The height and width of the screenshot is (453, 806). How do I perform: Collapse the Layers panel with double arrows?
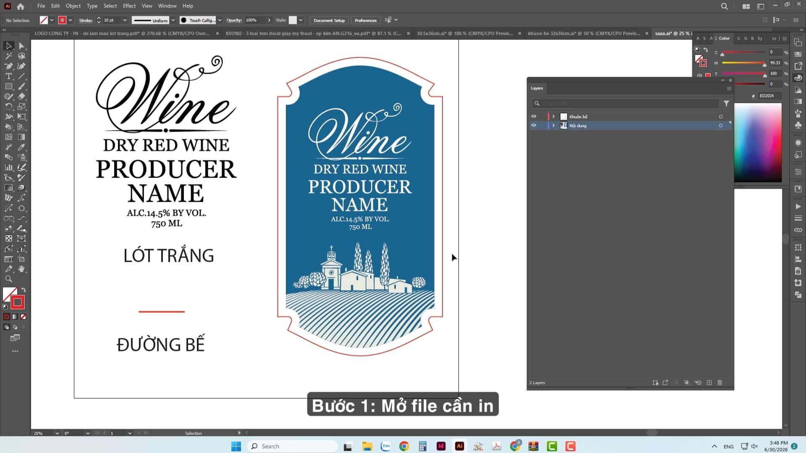pyautogui.click(x=722, y=80)
